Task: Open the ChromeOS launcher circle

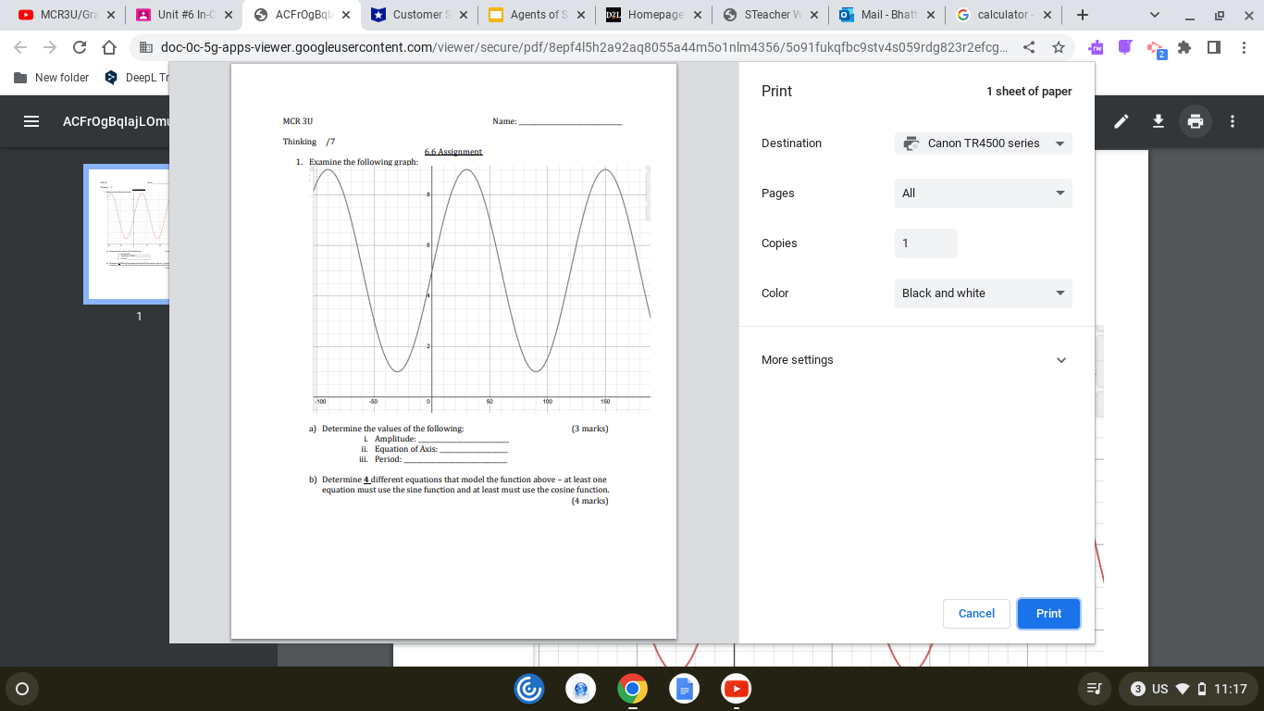Action: (22, 689)
